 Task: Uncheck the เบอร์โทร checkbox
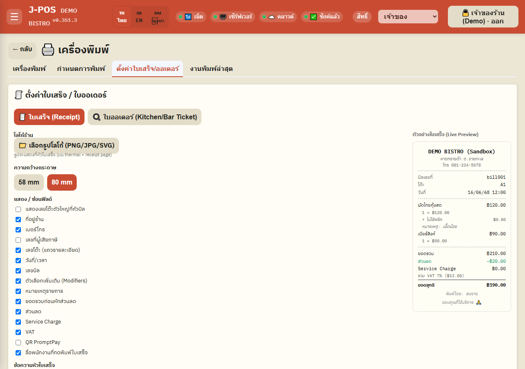(x=18, y=230)
